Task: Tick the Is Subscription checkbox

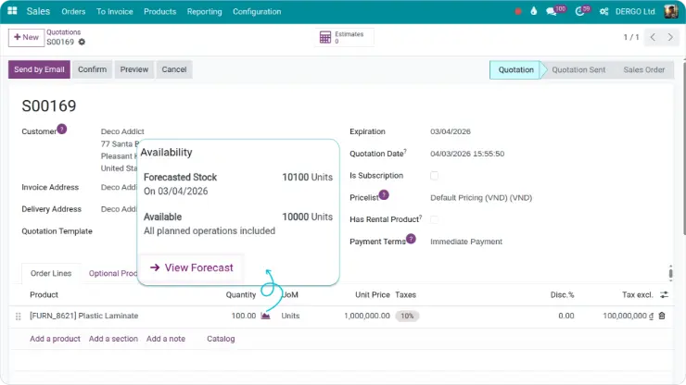Action: 434,176
